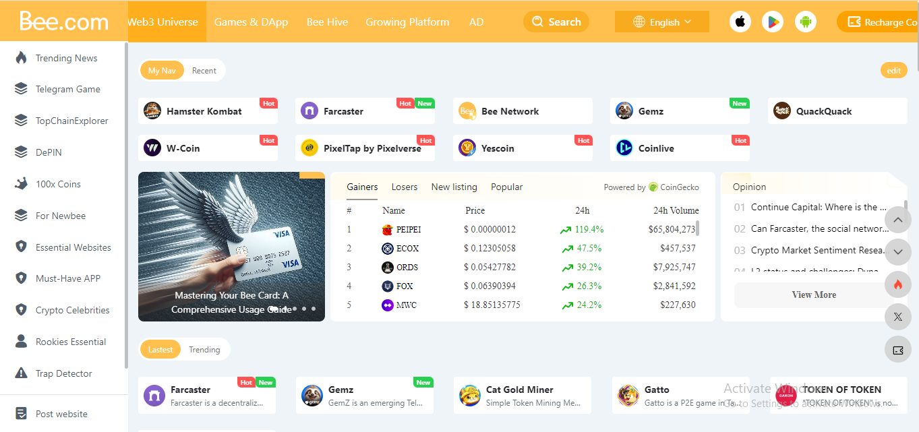Click the TopChainExplorer sidebar icon
The image size is (919, 432).
pos(21,121)
